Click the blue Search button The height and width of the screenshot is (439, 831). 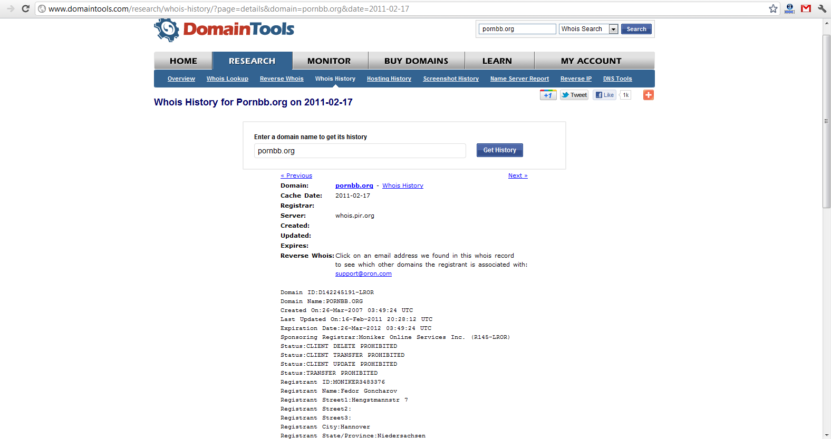point(636,29)
